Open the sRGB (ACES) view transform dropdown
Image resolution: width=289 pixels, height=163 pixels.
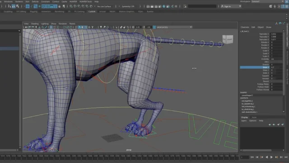tap(174, 27)
